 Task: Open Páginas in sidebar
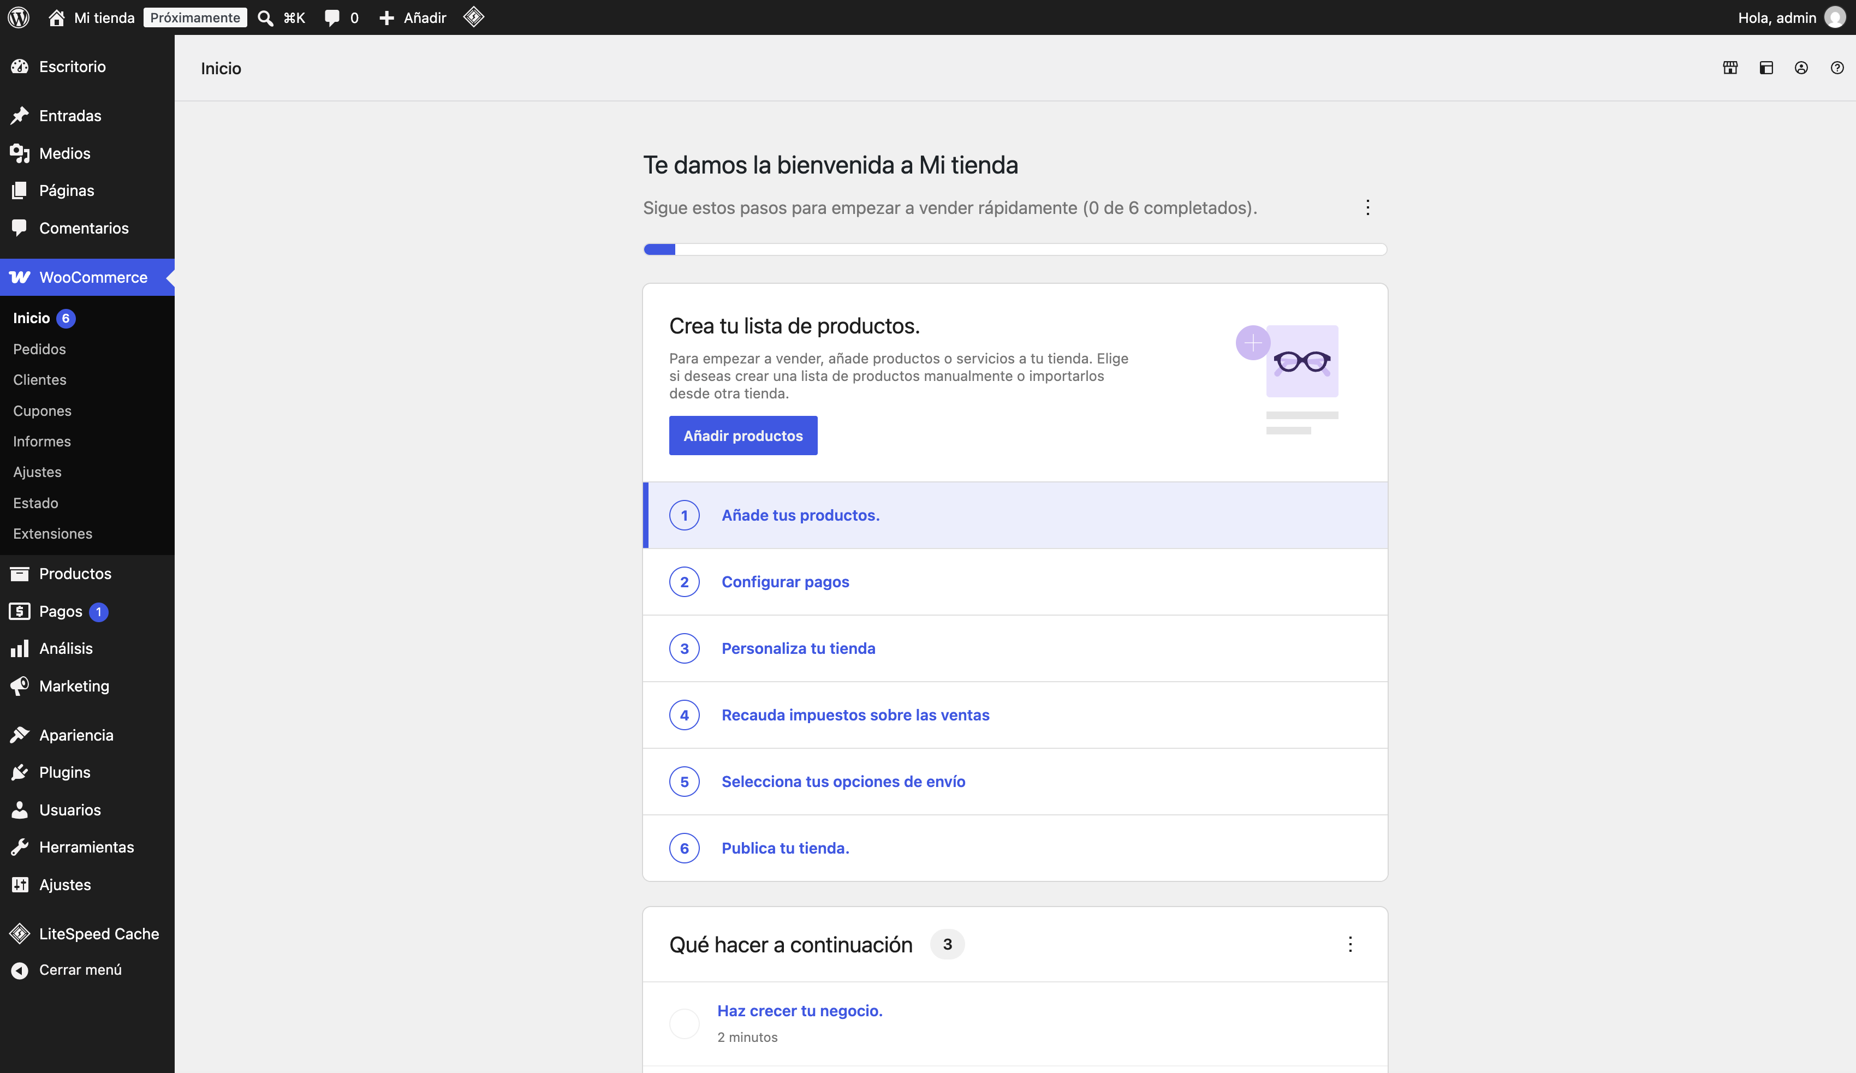pos(87,190)
